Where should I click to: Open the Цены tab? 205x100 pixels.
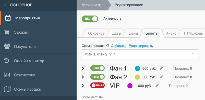(x=133, y=33)
